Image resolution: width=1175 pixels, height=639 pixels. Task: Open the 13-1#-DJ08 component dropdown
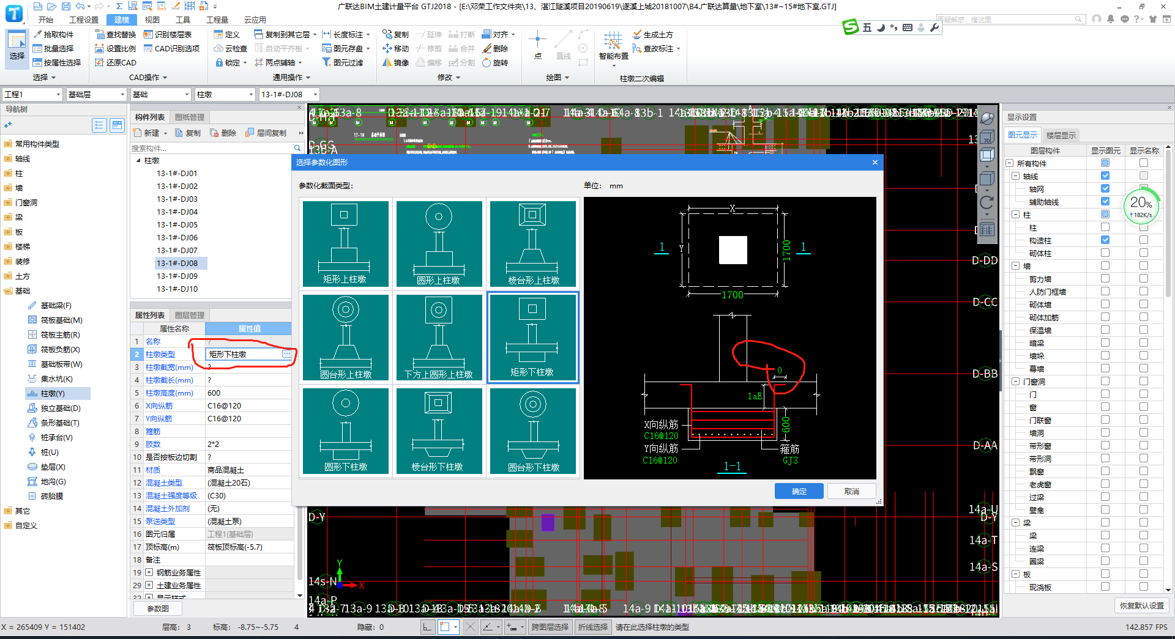[x=289, y=94]
